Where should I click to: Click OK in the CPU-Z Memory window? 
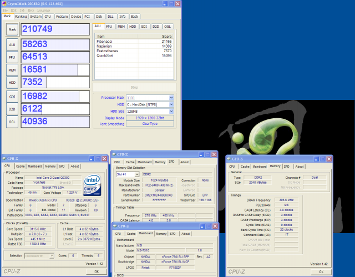tap(321, 271)
